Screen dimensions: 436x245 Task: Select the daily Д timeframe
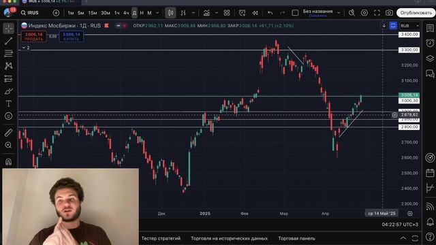tap(134, 13)
